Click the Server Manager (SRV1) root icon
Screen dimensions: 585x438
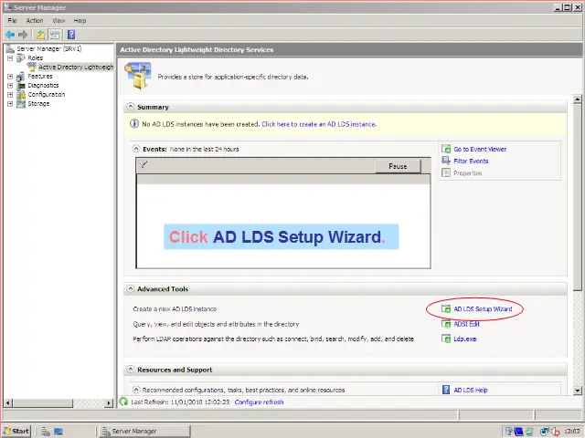[x=10, y=48]
